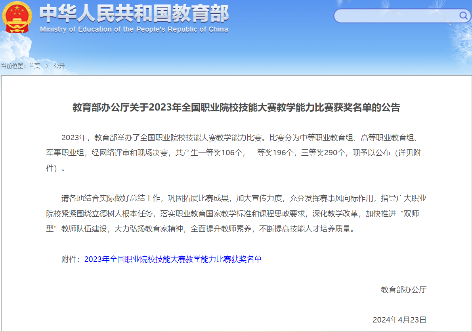
Task: Click the 中华人民共和国教育部 site title
Action: point(134,14)
